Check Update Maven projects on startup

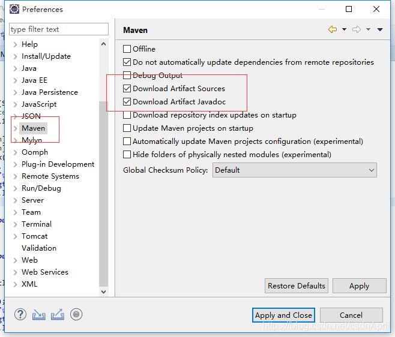pos(127,128)
